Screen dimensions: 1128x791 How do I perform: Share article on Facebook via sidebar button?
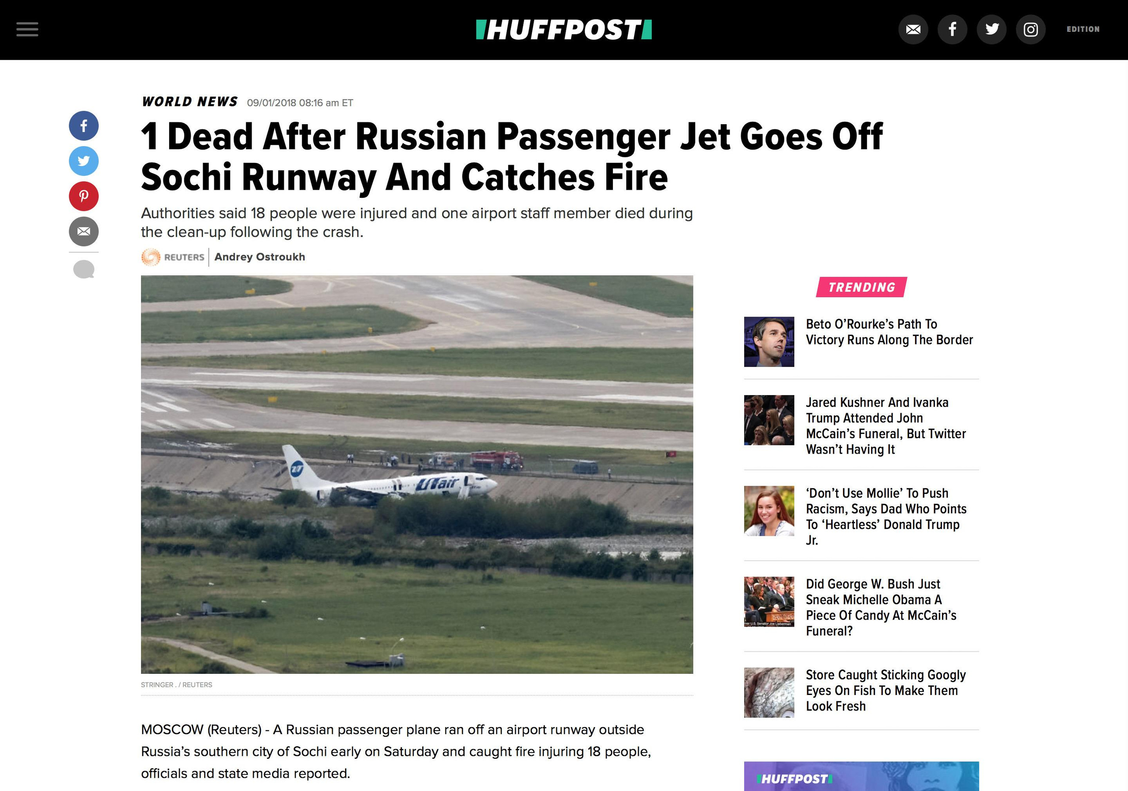pyautogui.click(x=84, y=126)
